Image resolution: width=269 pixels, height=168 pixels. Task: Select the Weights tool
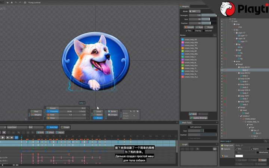[x=36, y=115]
